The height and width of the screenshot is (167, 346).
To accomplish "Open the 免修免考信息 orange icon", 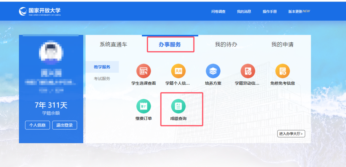I will click(283, 71).
